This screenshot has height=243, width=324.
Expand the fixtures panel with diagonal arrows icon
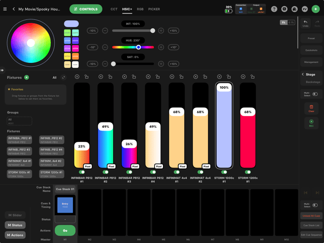(x=63, y=77)
